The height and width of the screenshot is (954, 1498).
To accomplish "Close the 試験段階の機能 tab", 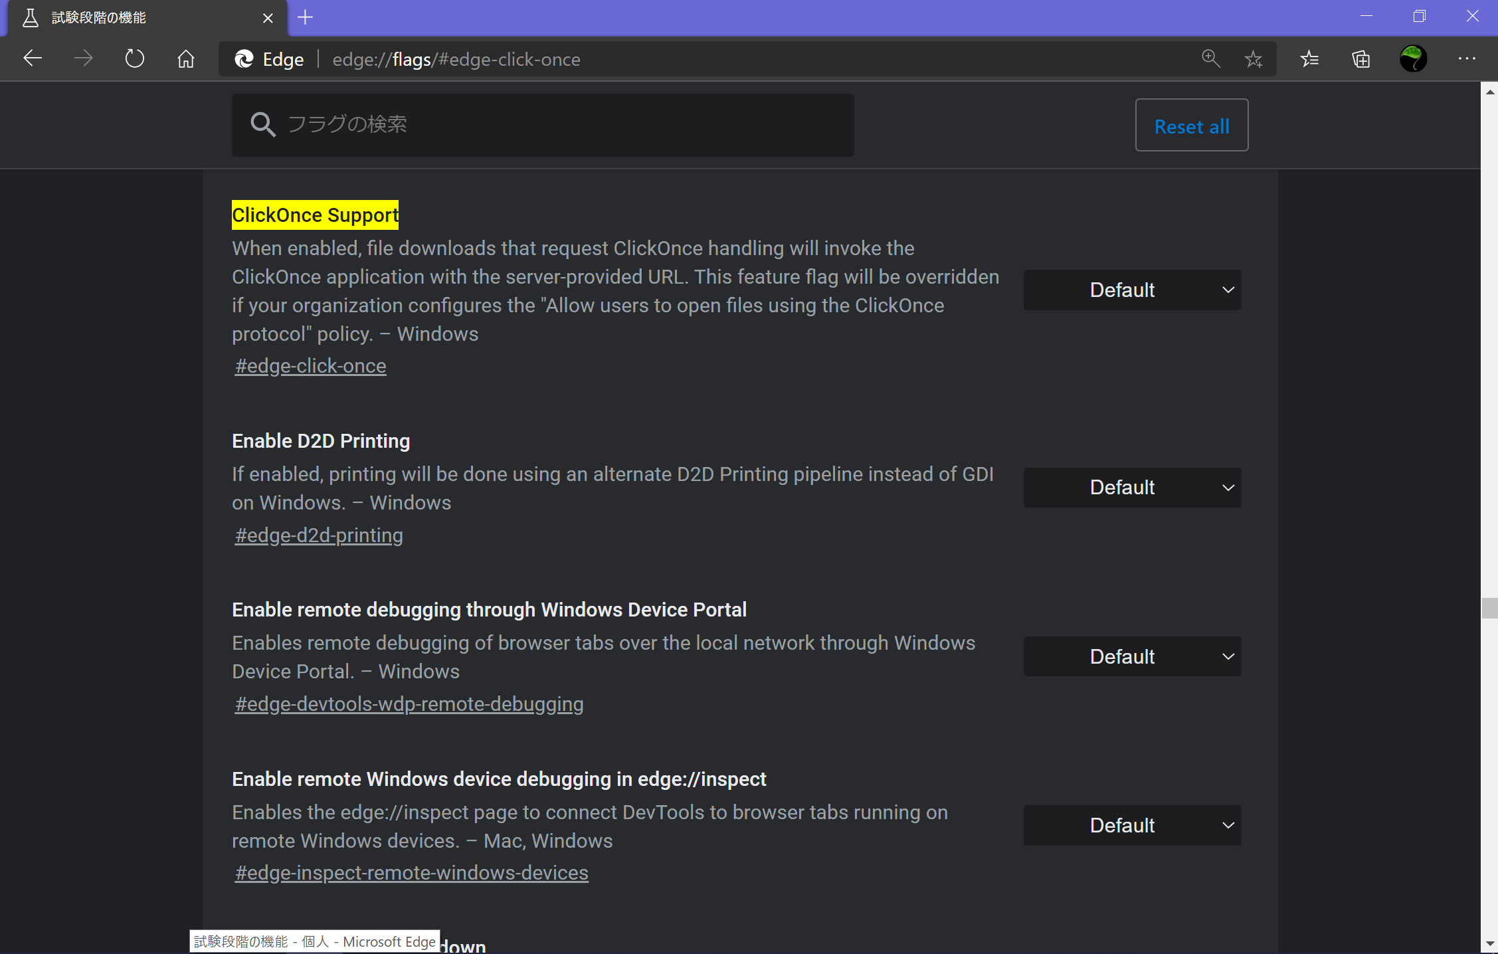I will [268, 18].
